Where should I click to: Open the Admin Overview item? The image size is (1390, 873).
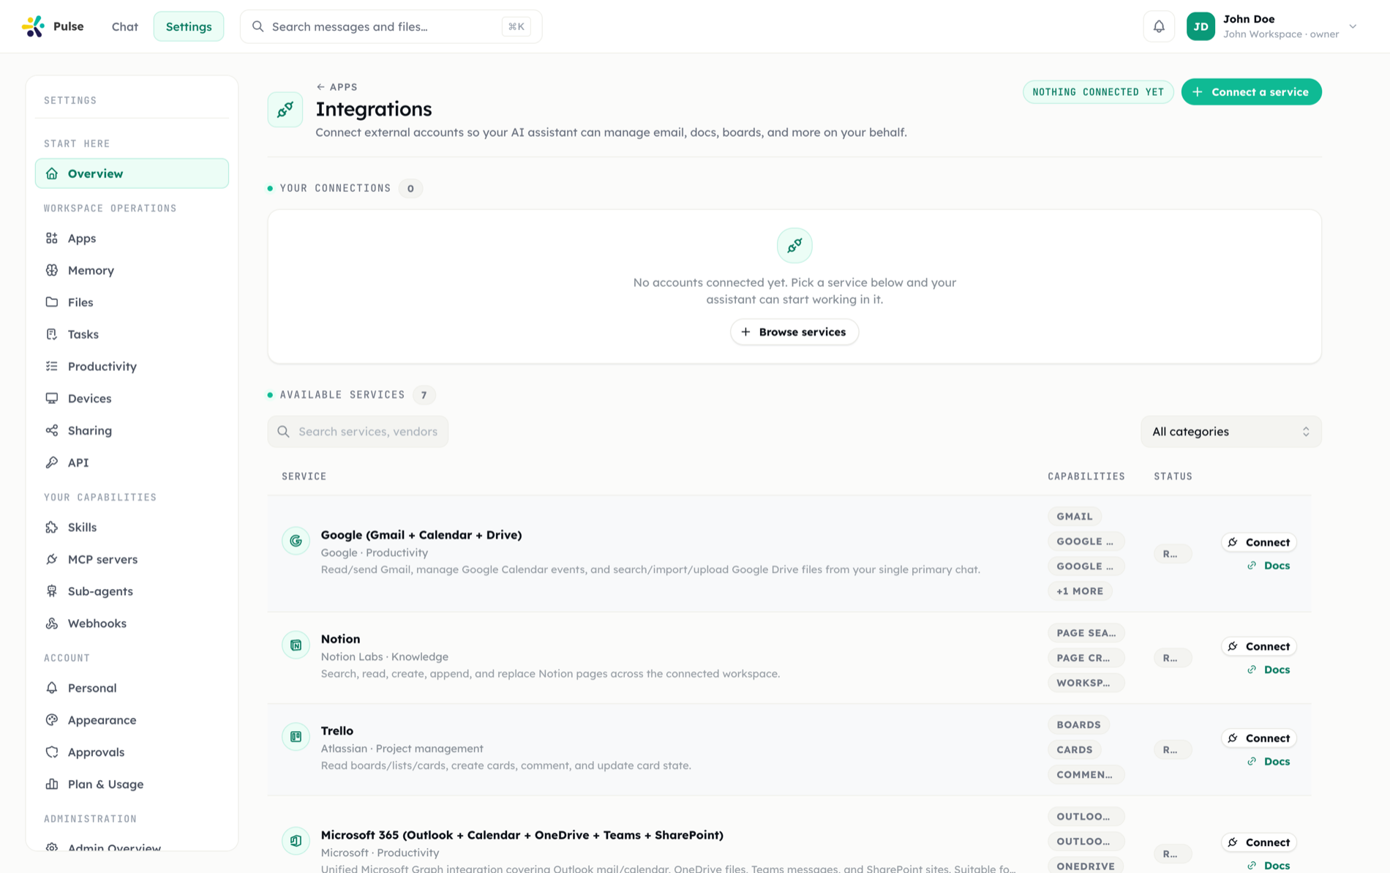pyautogui.click(x=132, y=847)
